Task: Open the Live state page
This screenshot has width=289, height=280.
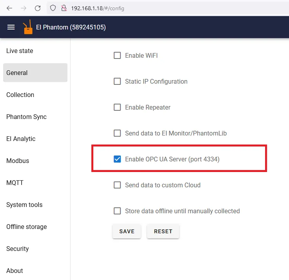Action: coord(35,51)
